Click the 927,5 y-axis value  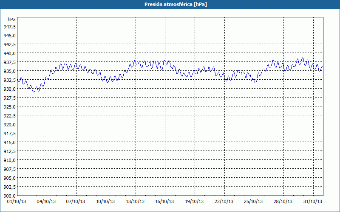[x=9, y=98]
